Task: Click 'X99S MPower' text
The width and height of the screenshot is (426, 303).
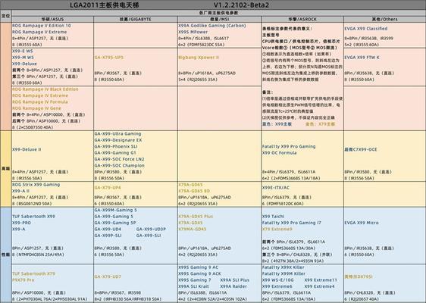Action: click(x=193, y=32)
